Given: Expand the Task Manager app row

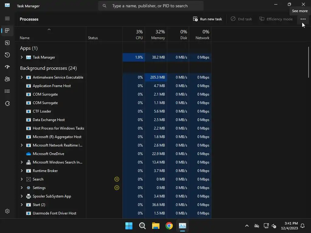Looking at the screenshot, I should coord(22,57).
